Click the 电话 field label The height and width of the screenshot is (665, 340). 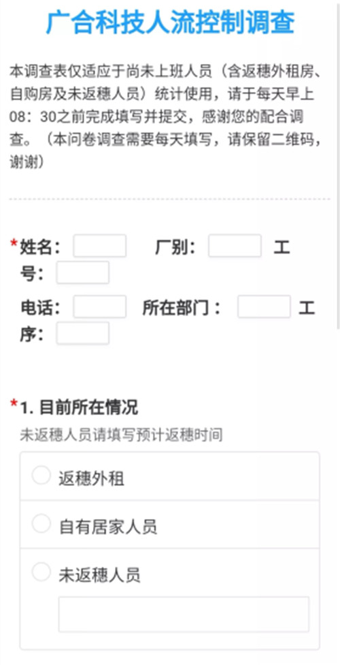click(40, 309)
